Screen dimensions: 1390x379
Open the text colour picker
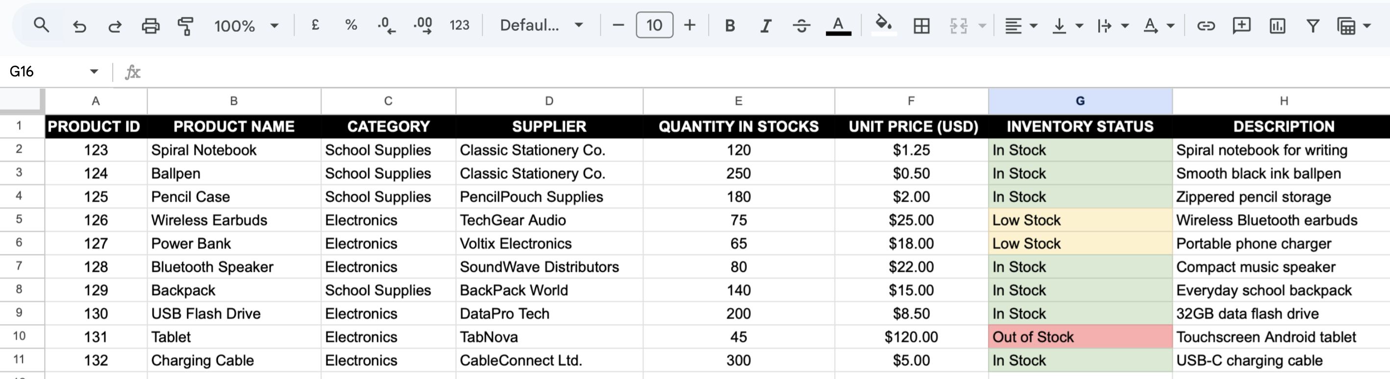pos(838,25)
